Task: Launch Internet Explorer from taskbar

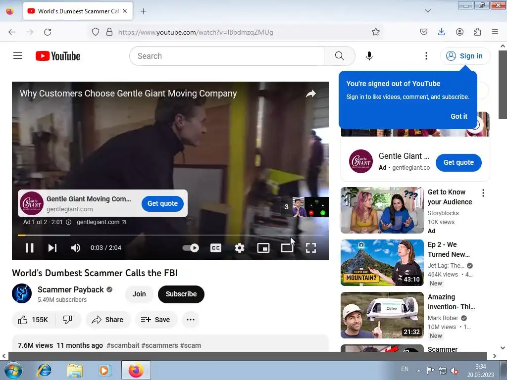Action: tap(44, 370)
